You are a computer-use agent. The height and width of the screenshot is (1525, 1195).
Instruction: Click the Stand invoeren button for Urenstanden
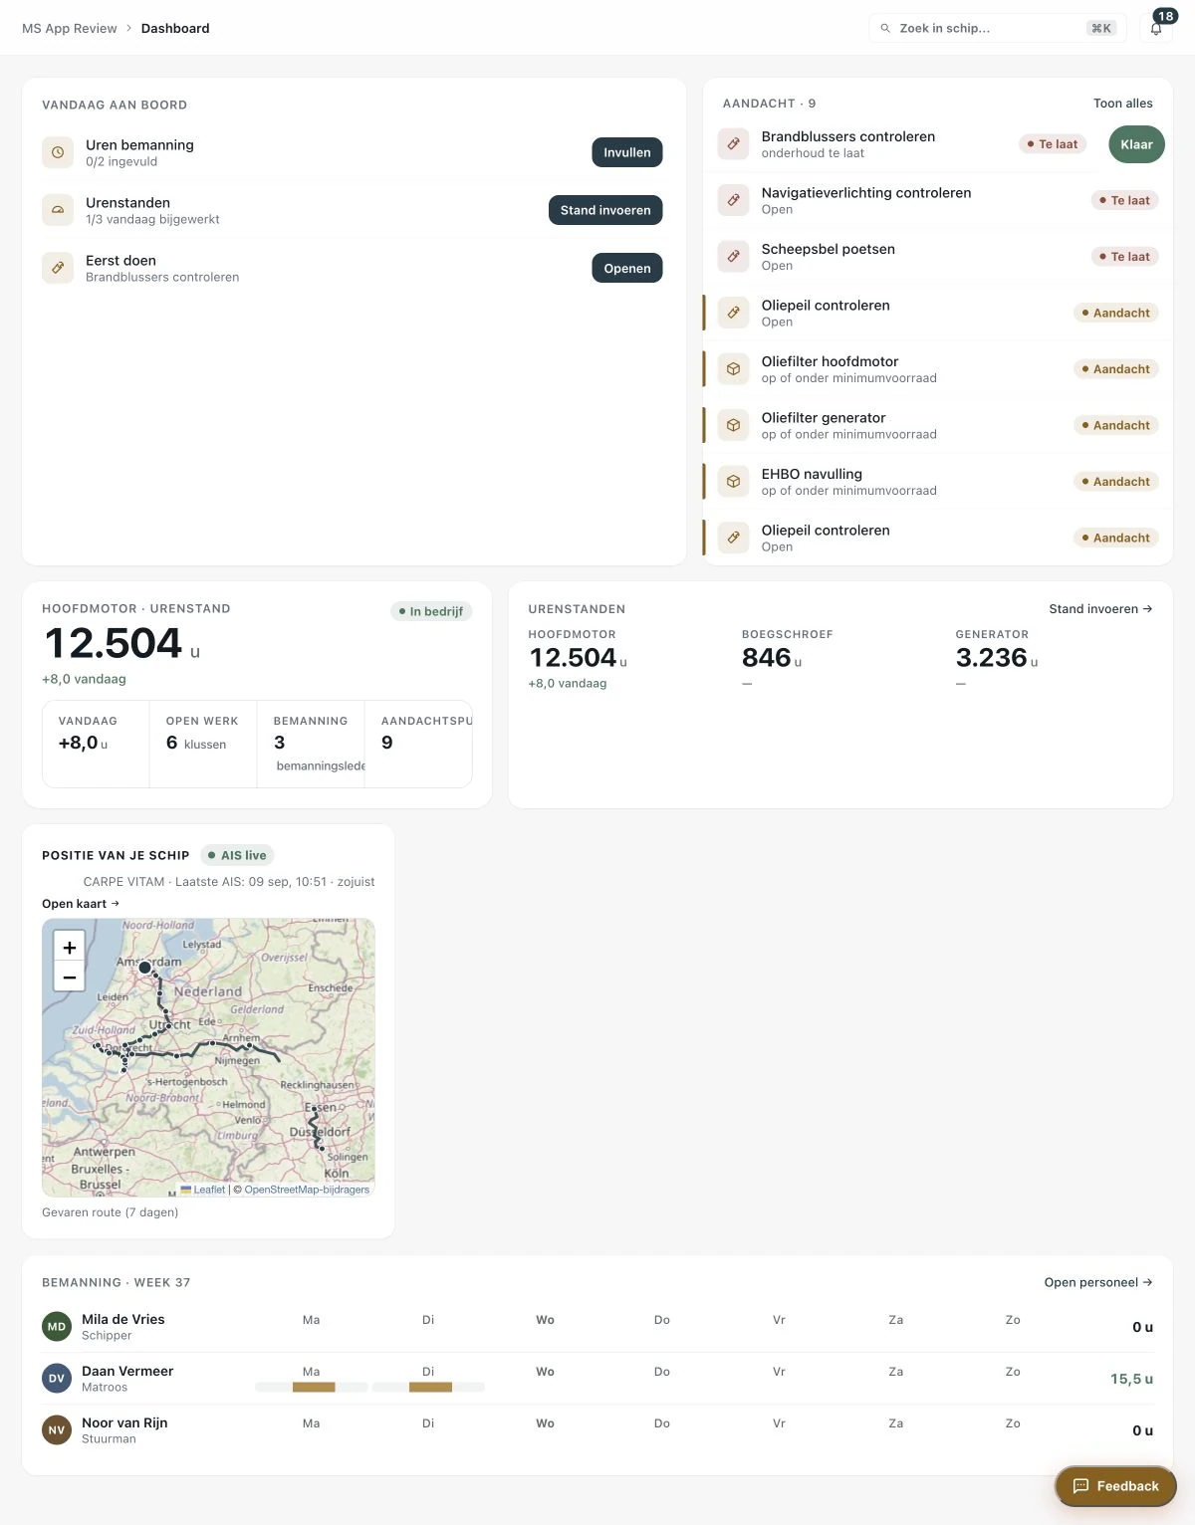[605, 210]
